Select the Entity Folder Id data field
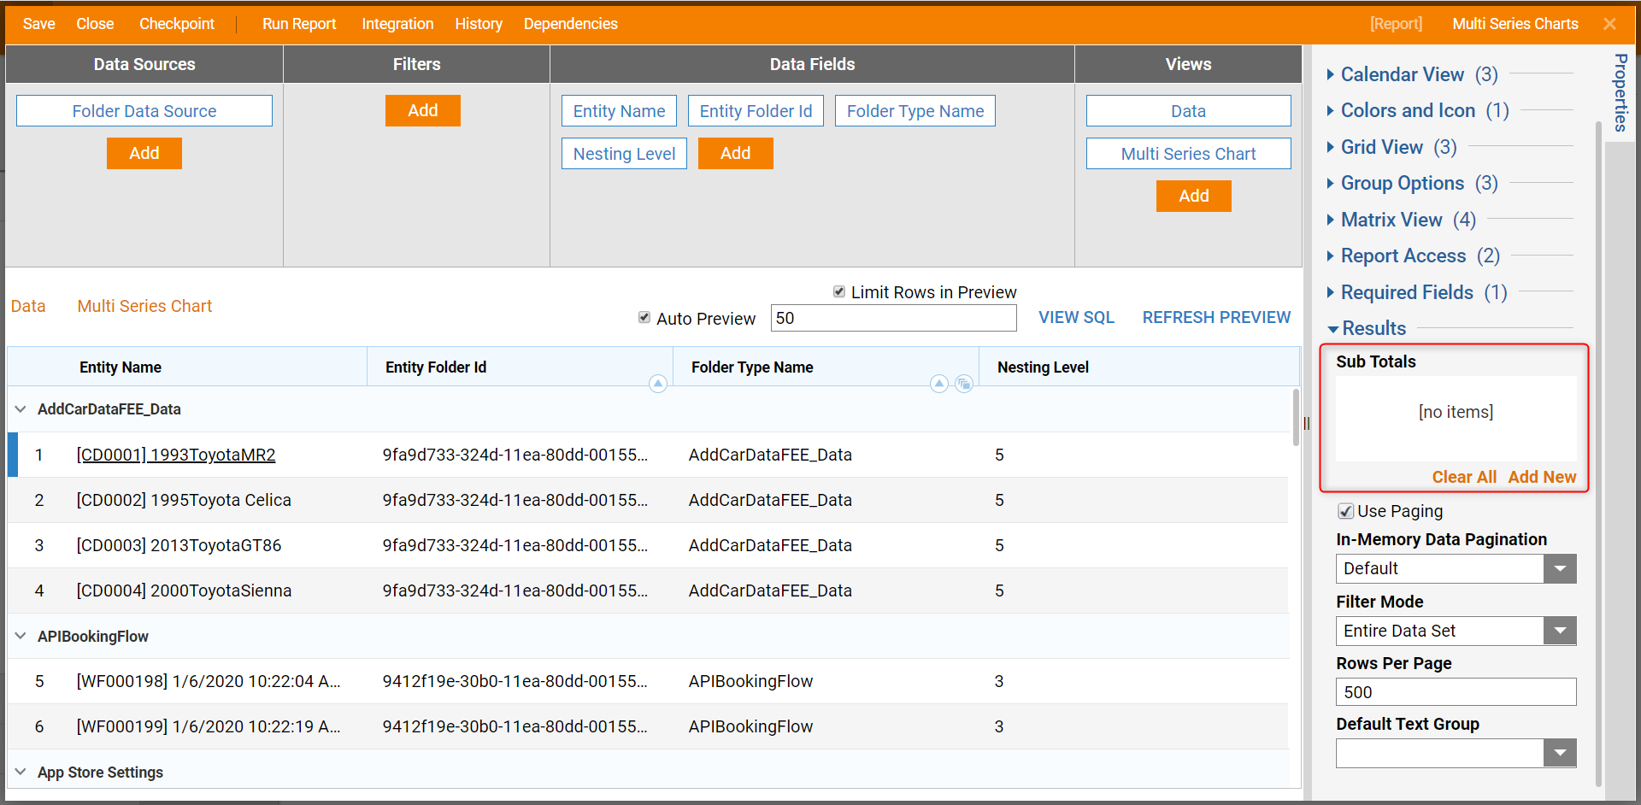Image resolution: width=1641 pixels, height=805 pixels. coord(756,111)
